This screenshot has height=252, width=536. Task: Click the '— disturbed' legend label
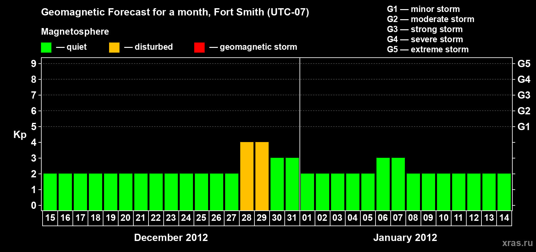(x=149, y=47)
